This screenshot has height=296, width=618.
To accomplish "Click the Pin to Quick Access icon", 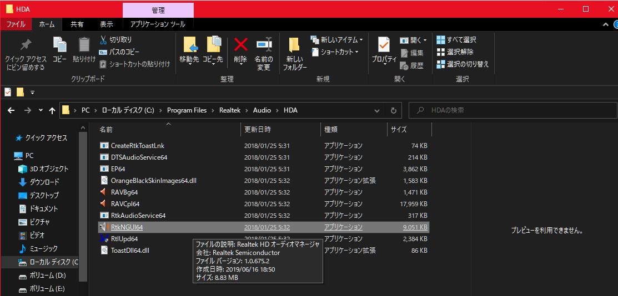I will (x=26, y=44).
